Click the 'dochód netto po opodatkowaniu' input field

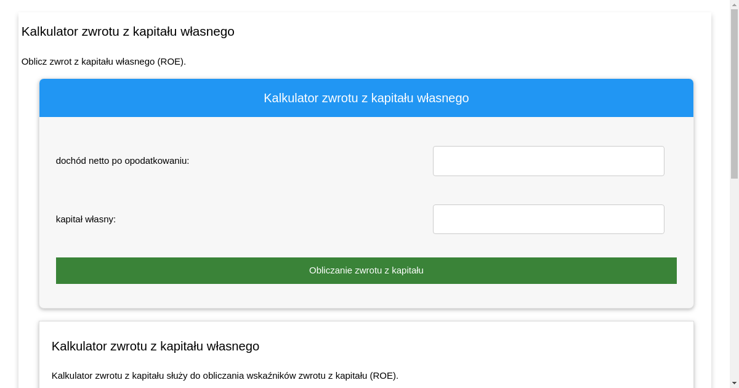548,161
